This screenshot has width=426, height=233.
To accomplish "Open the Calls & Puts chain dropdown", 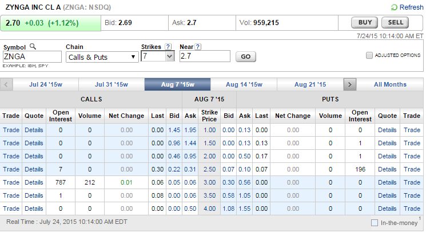I will tap(102, 56).
